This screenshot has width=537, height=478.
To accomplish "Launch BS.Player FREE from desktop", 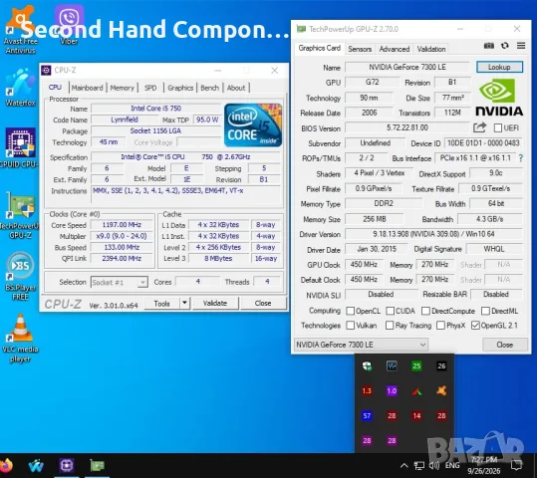I will (20, 276).
